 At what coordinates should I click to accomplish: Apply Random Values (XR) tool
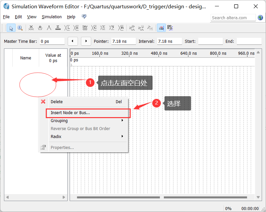[121, 28]
